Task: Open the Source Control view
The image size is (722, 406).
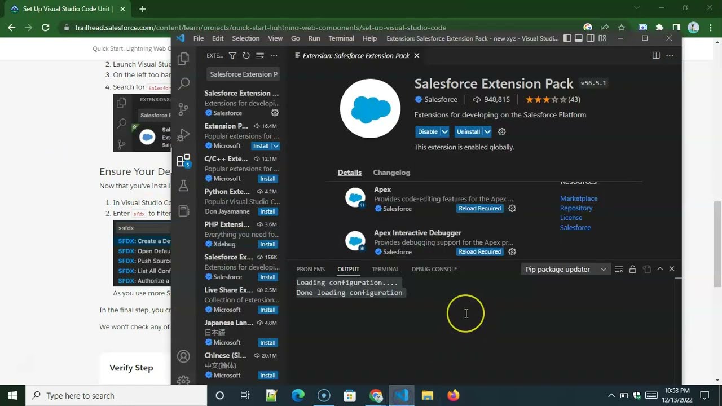Action: pos(183,109)
